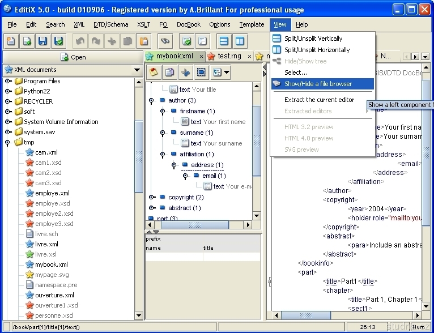Choose Select... in the View menu
434x333 pixels.
point(322,72)
